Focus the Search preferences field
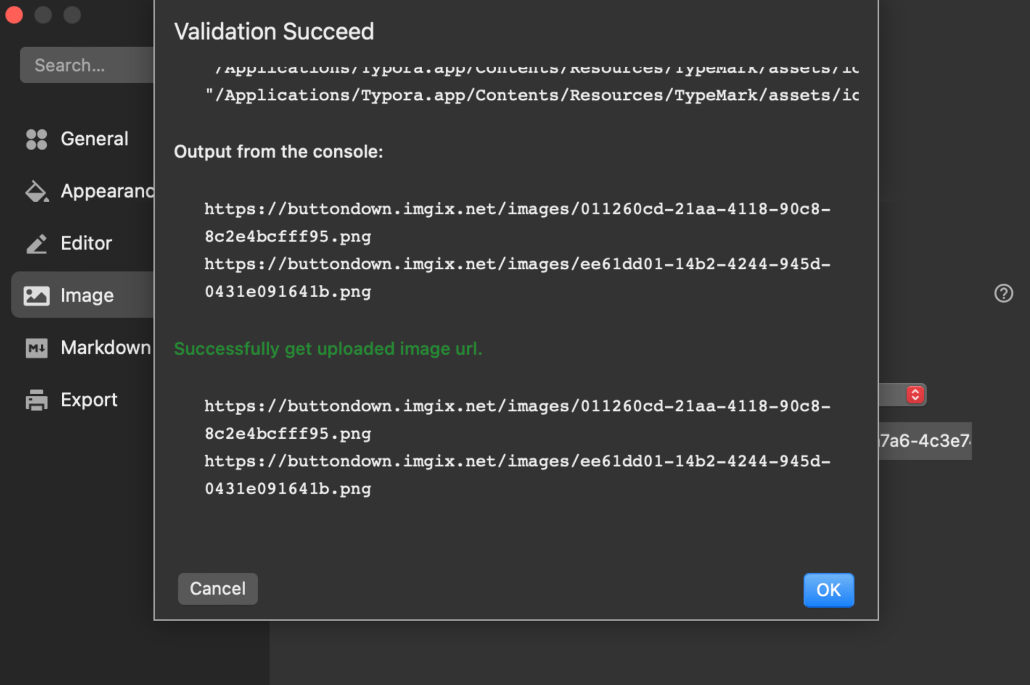This screenshot has height=685, width=1030. (x=86, y=65)
